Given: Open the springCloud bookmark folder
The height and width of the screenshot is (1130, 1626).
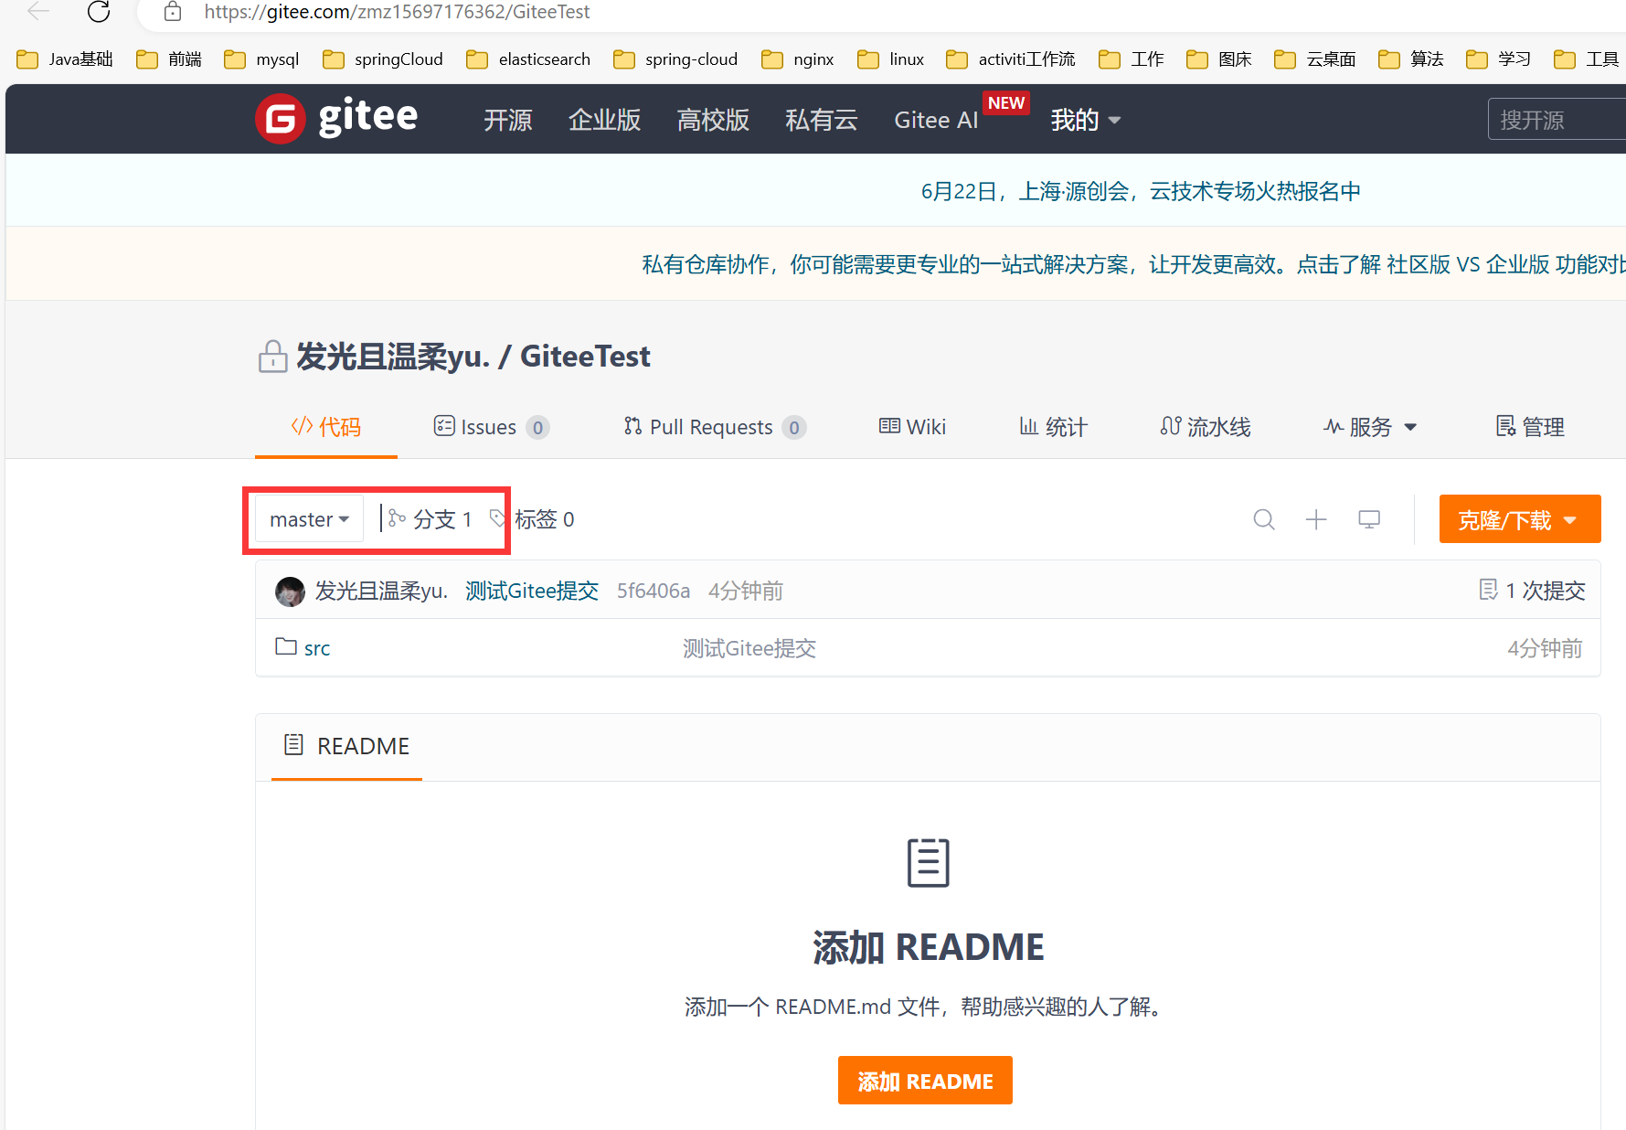Looking at the screenshot, I should 383,59.
